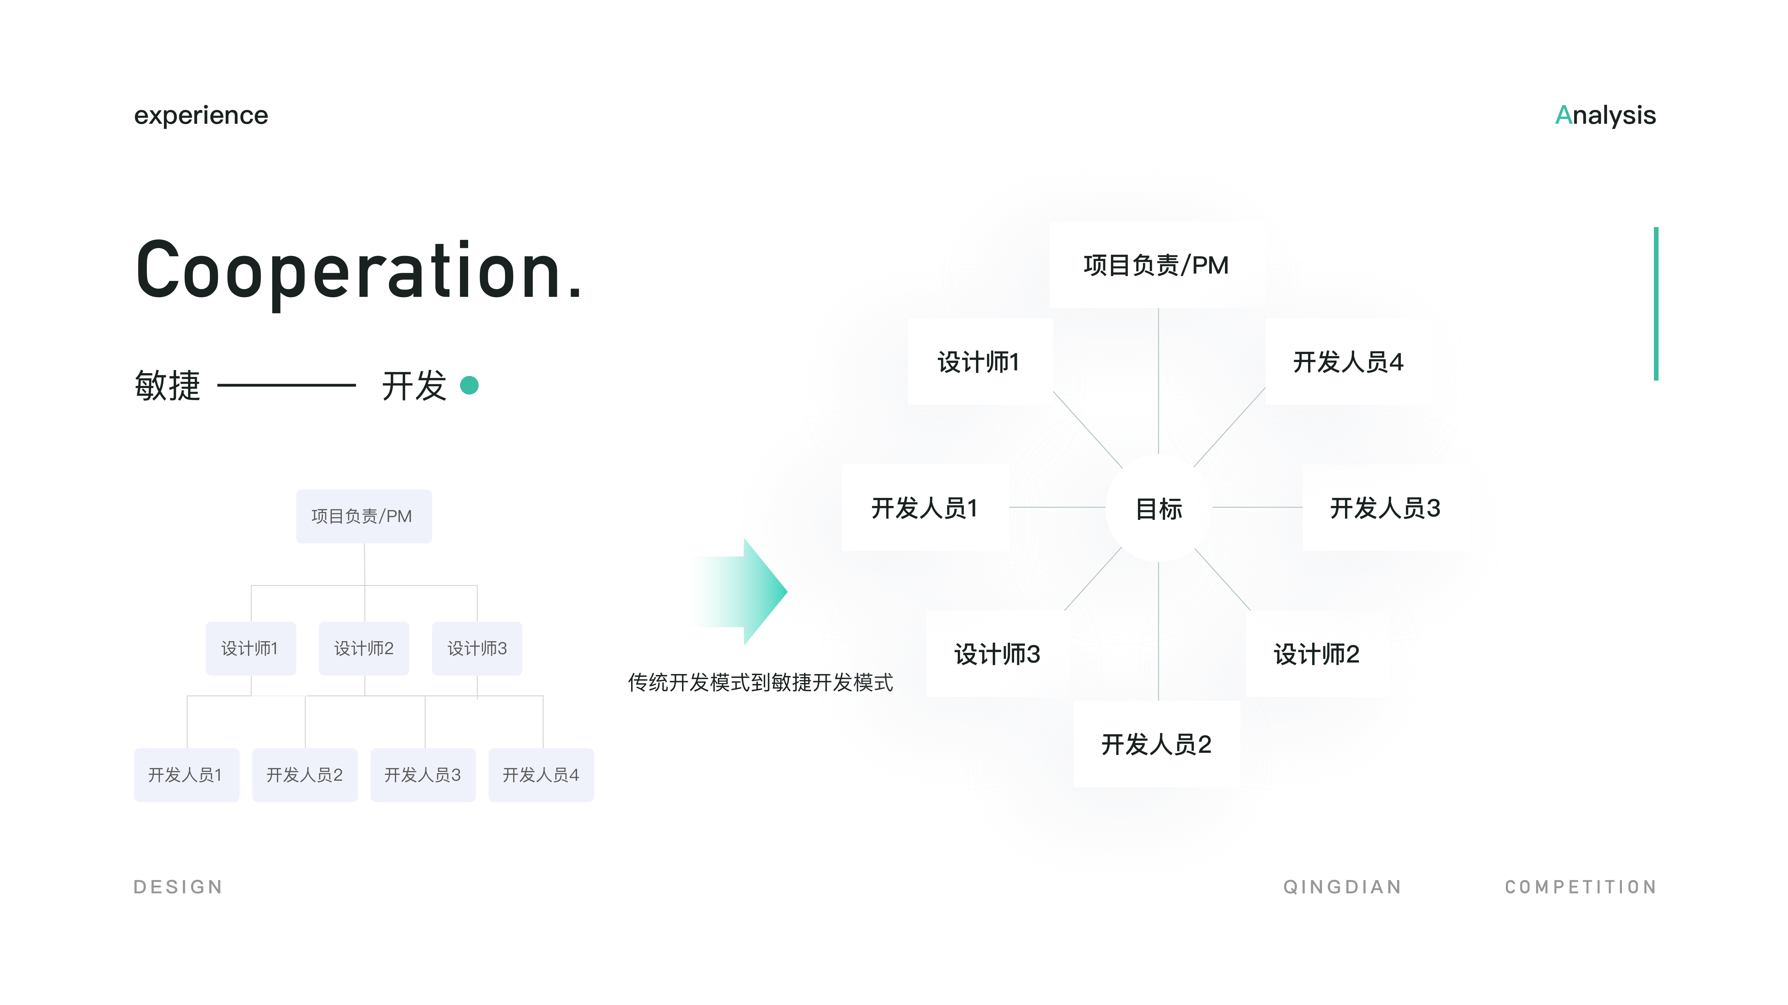Click the 'QINGDIAN' footer text
Screen dimensions: 1788x1005
pyautogui.click(x=1342, y=887)
